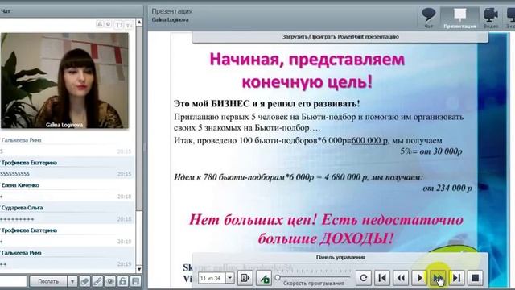Open dropdown arrow next to Послать
Image resolution: width=515 pixels, height=290 pixels.
pos(72,281)
